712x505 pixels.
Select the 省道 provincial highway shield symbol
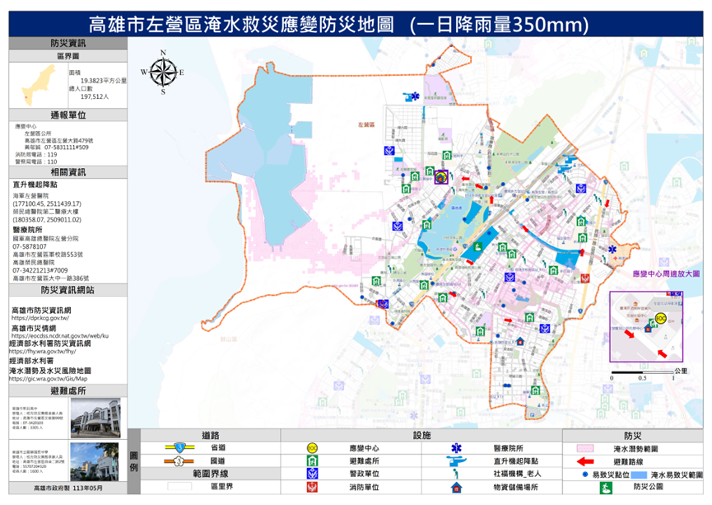click(179, 446)
